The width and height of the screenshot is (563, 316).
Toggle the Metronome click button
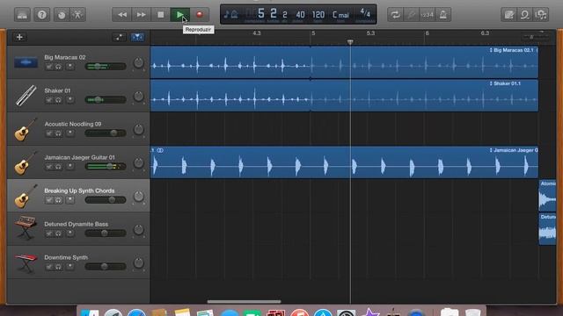[443, 15]
